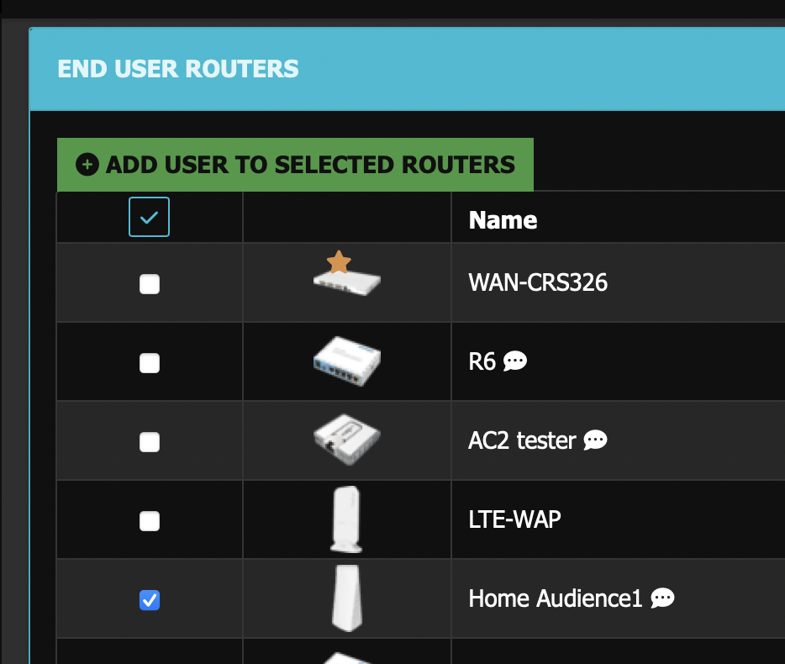Enable the checkbox for R6
This screenshot has width=785, height=664.
tap(149, 363)
